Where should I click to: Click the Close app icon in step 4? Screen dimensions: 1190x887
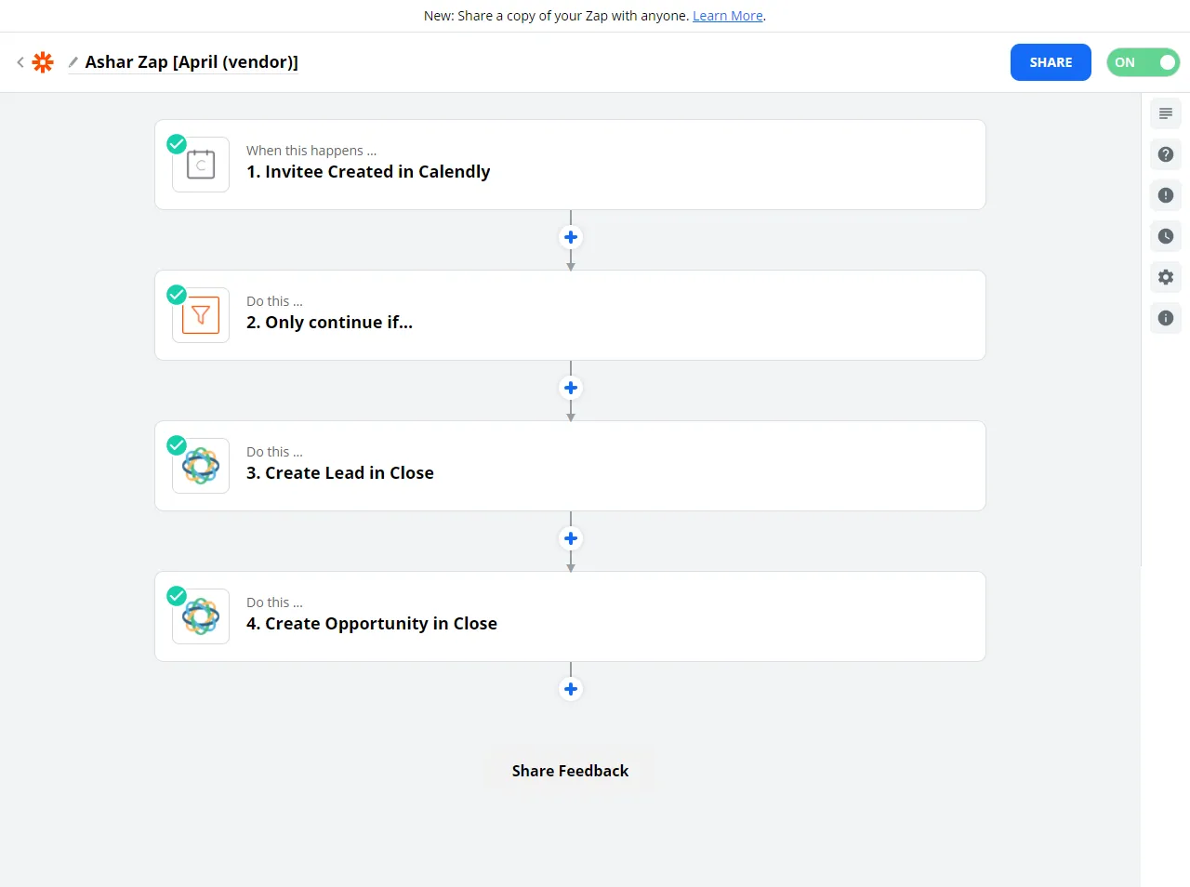pyautogui.click(x=201, y=616)
